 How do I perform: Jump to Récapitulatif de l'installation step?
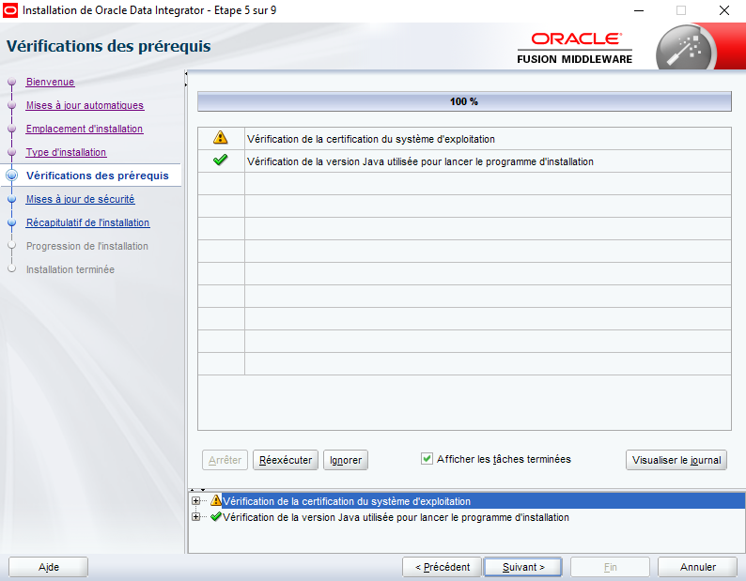pyautogui.click(x=88, y=222)
